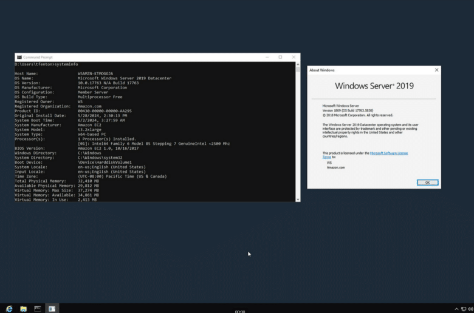The width and height of the screenshot is (474, 313).
Task: Click Virtual Memory In Use '2,413 MB'
Action: 87,200
